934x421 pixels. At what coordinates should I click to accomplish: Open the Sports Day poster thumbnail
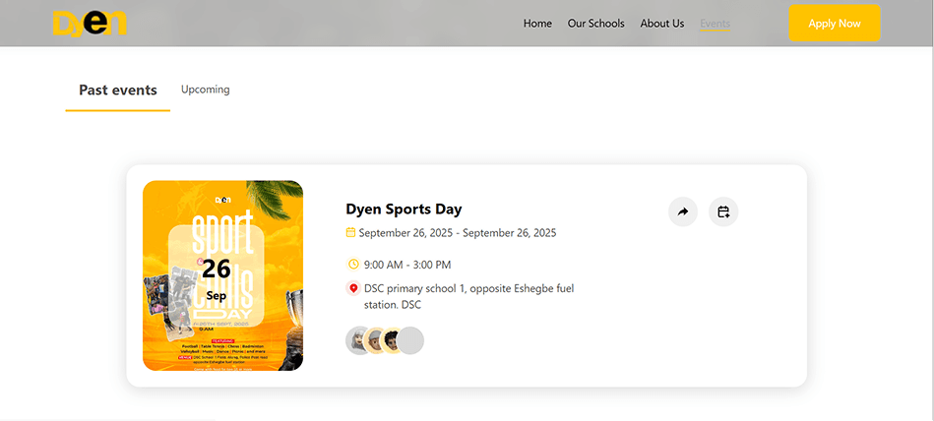[x=222, y=275]
